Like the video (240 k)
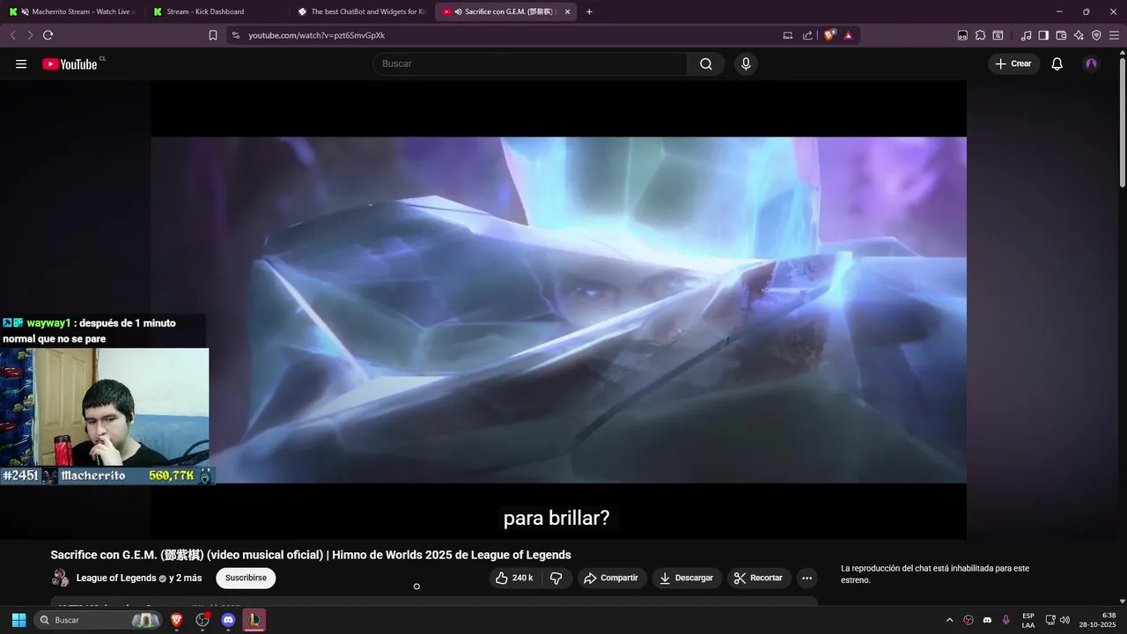1127x634 pixels. [514, 578]
